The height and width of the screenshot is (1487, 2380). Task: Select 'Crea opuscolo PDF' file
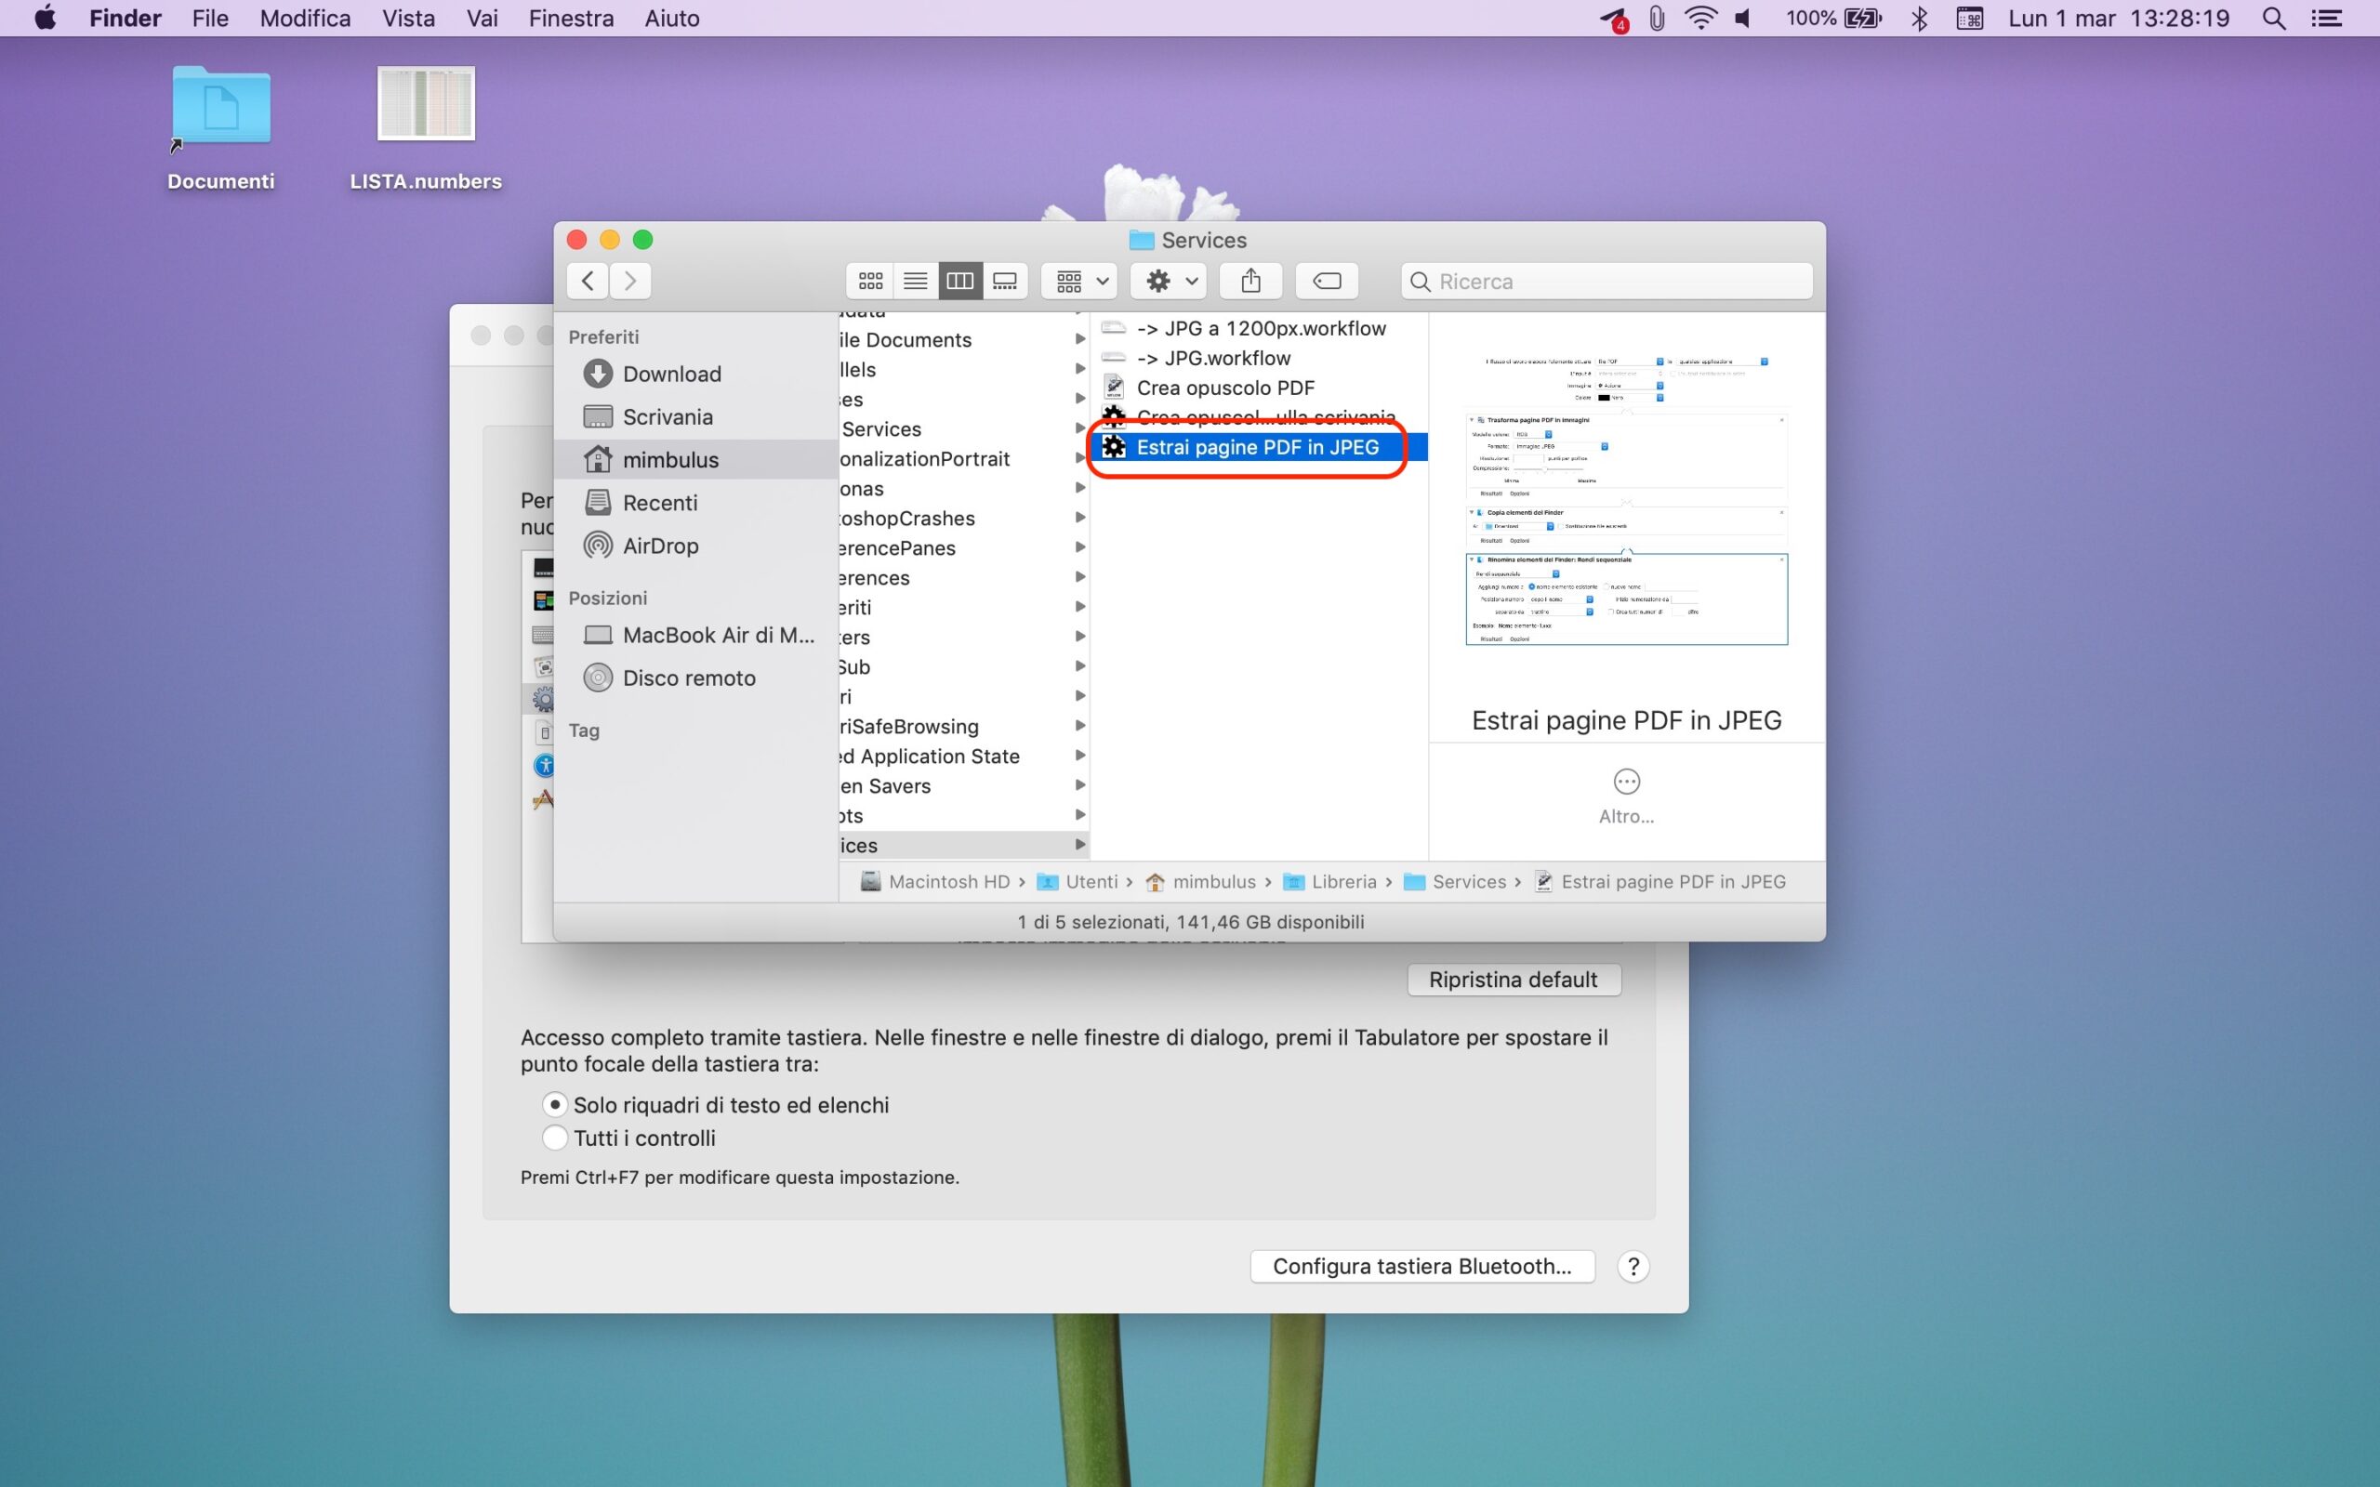1224,388
